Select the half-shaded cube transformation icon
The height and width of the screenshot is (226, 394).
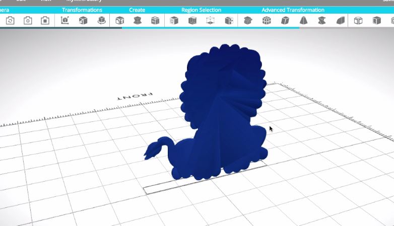click(83, 20)
